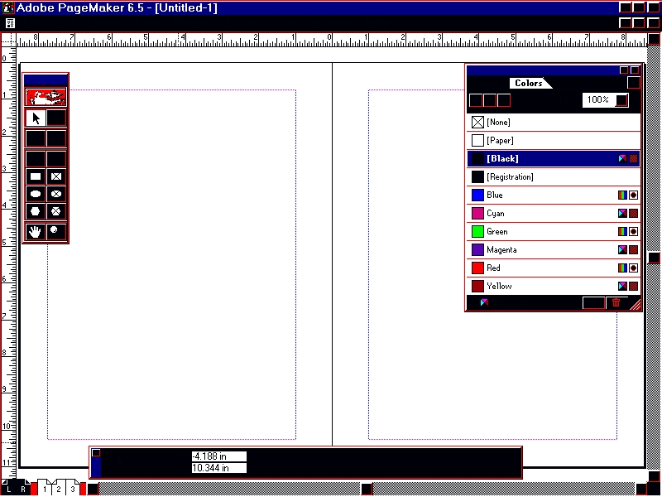The image size is (662, 497).
Task: Select the Polygon frame tool
Action: coord(56,211)
